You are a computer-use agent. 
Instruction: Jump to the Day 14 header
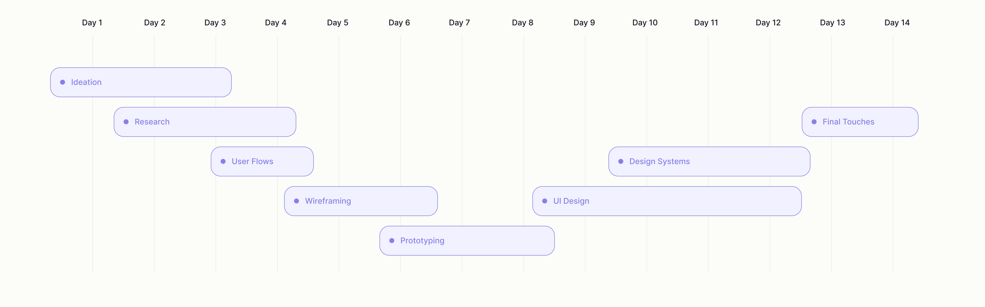(897, 22)
